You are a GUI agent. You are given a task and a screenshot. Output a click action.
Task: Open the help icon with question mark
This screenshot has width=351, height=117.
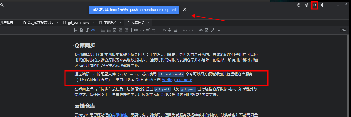[299, 5]
